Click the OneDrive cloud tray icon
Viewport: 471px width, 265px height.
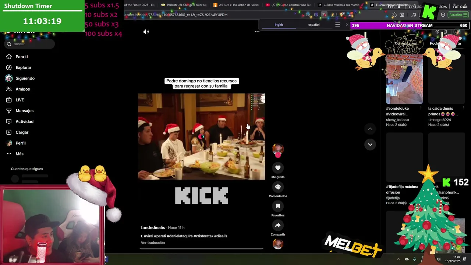point(407,259)
